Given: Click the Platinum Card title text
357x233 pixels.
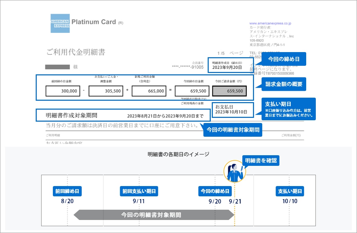Looking at the screenshot, I should click(94, 22).
